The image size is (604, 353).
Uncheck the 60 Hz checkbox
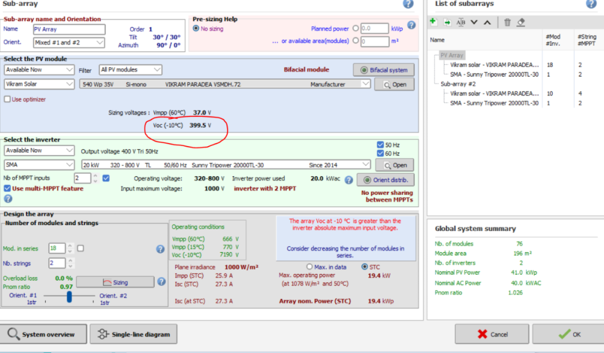(x=380, y=153)
